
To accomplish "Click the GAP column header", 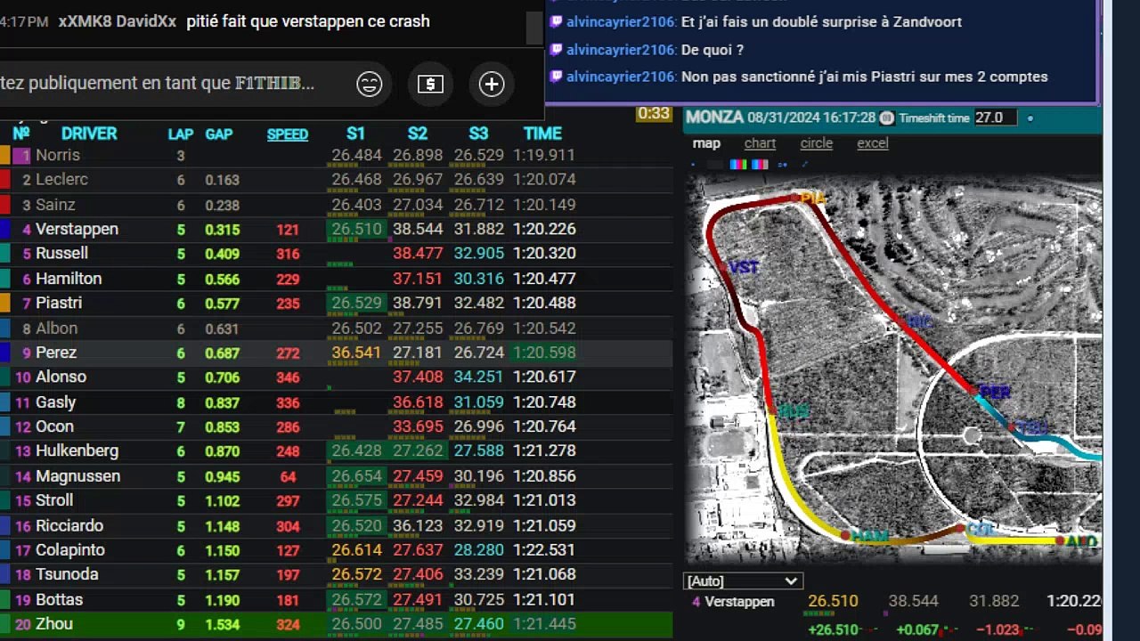I will [219, 134].
